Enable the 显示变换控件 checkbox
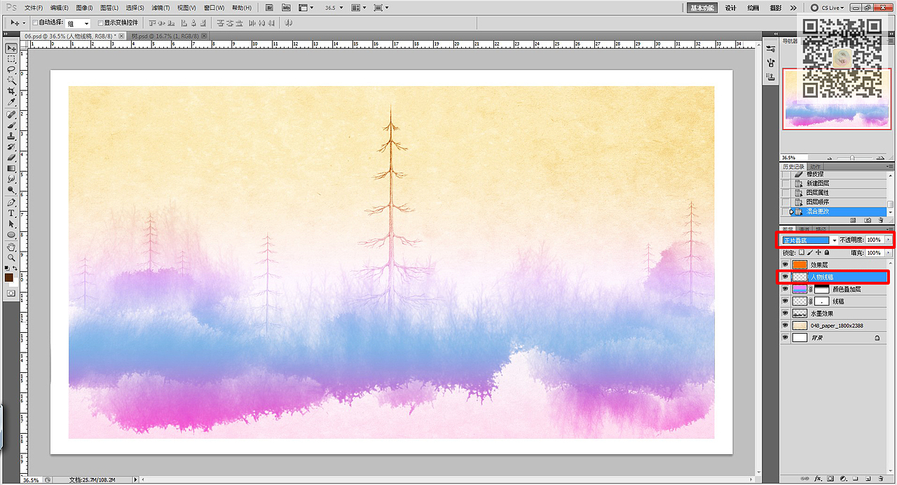Viewport: 897px width, 485px height. pyautogui.click(x=100, y=23)
